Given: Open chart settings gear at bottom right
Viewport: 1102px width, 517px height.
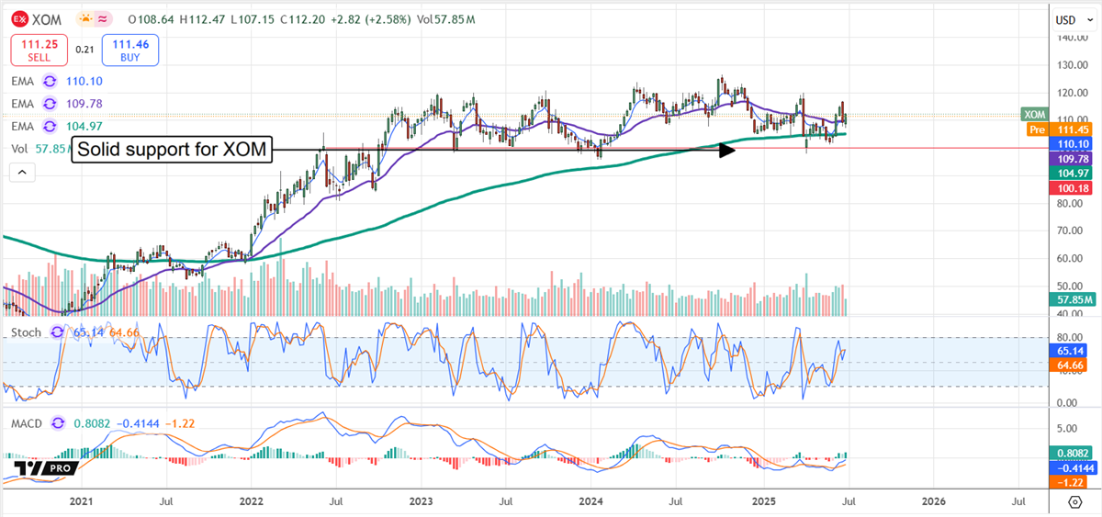Looking at the screenshot, I should point(1074,501).
